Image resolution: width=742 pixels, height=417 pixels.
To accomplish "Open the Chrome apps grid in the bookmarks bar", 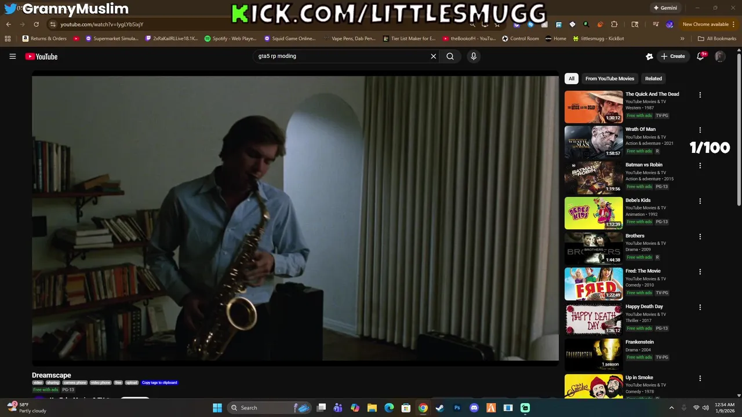I will click(x=8, y=39).
